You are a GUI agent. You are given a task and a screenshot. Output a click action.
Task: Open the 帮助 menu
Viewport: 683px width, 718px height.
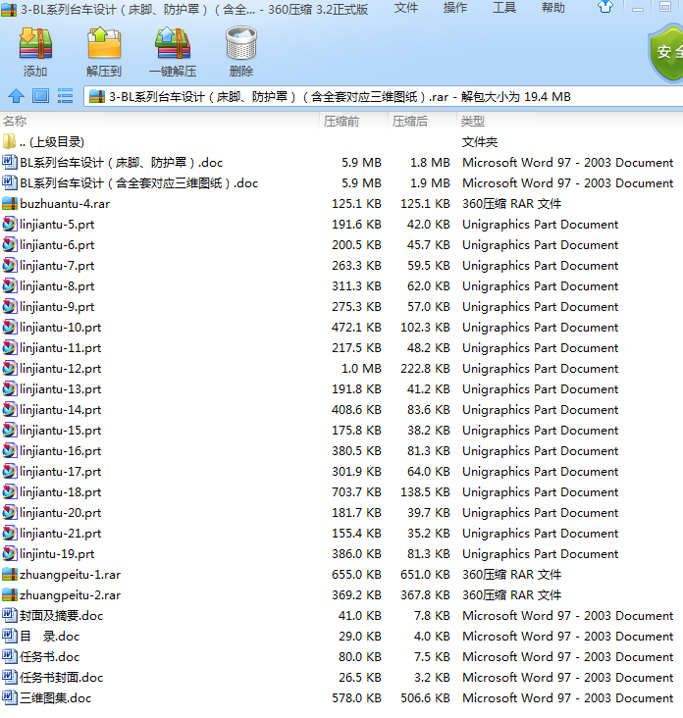552,8
